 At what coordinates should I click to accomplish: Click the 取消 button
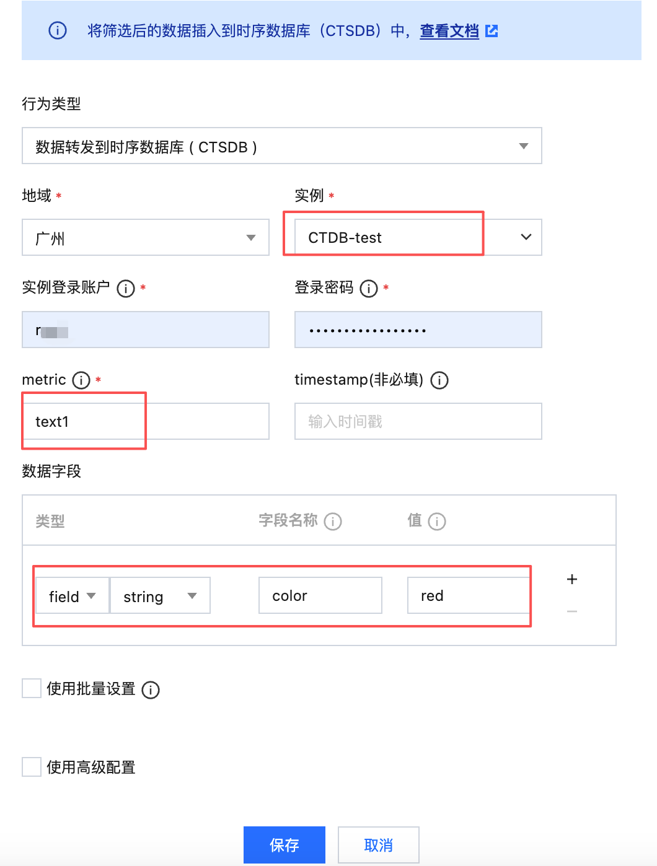pos(378,844)
